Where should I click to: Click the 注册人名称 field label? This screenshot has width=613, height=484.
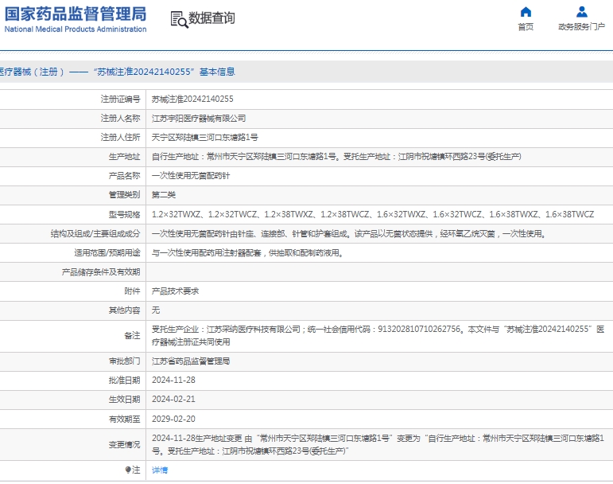120,118
